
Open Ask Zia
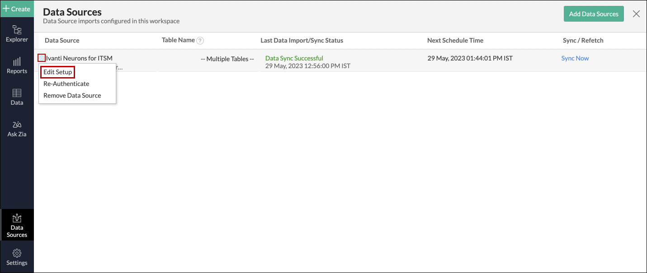(x=17, y=128)
